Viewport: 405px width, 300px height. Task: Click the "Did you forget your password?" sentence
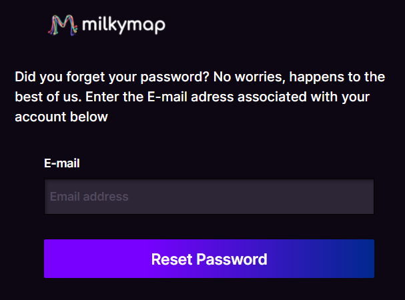pyautogui.click(x=111, y=77)
